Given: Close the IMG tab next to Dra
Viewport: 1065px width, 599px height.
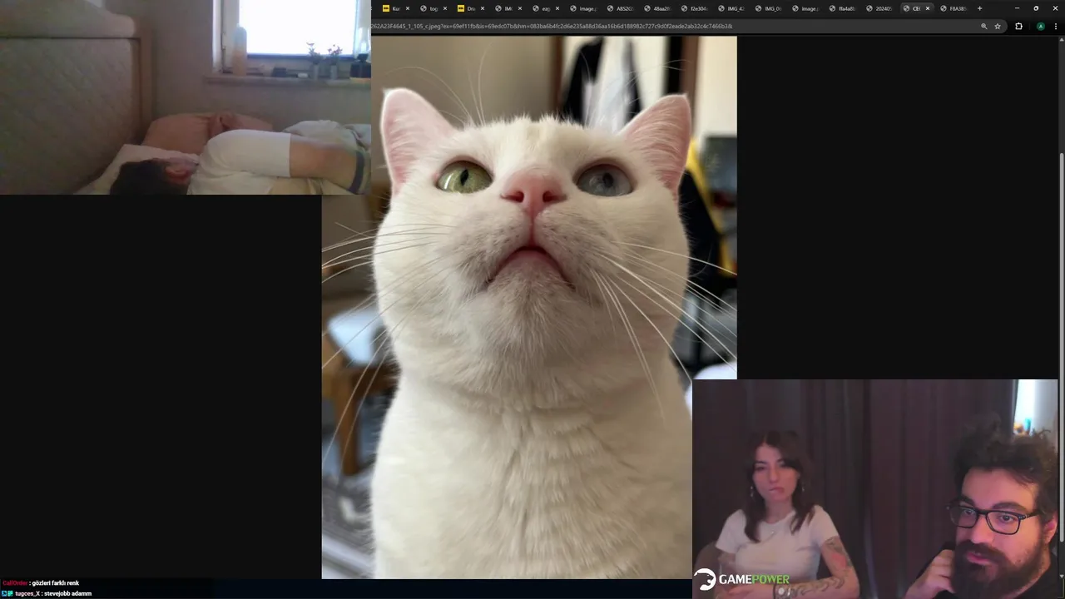Looking at the screenshot, I should coord(520,8).
